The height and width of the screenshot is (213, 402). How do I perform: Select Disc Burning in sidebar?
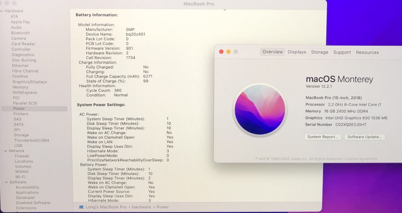[x=24, y=60]
